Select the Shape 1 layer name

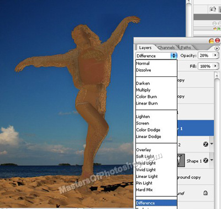click(x=194, y=161)
